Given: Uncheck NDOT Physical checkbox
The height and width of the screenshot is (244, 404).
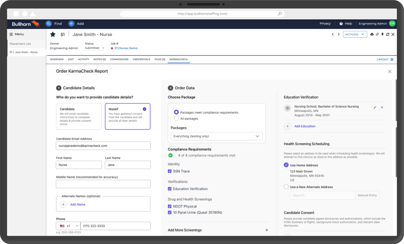Looking at the screenshot, I should (169, 206).
